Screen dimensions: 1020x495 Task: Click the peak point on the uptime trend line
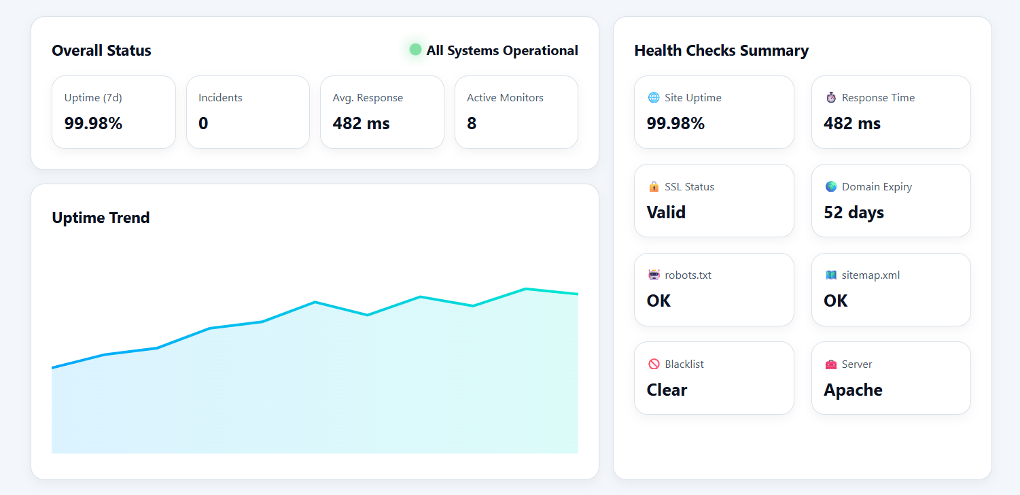point(525,288)
